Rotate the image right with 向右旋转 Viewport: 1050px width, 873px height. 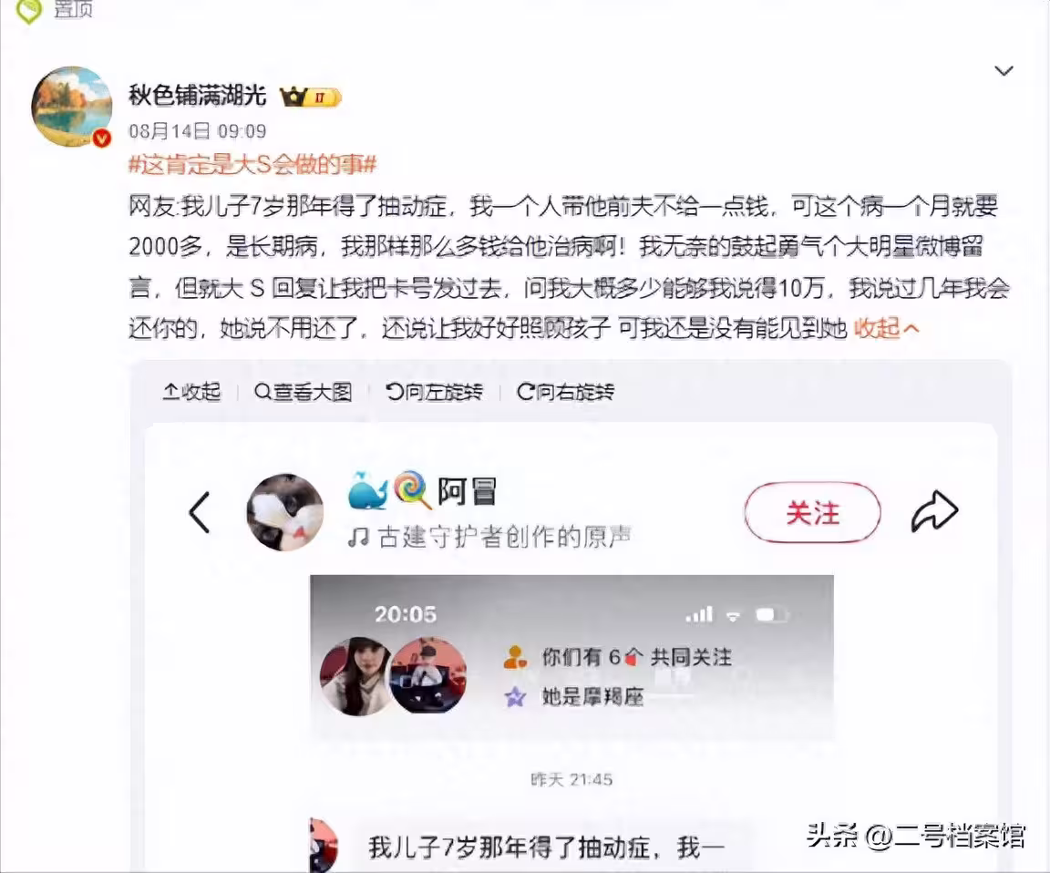click(x=566, y=392)
